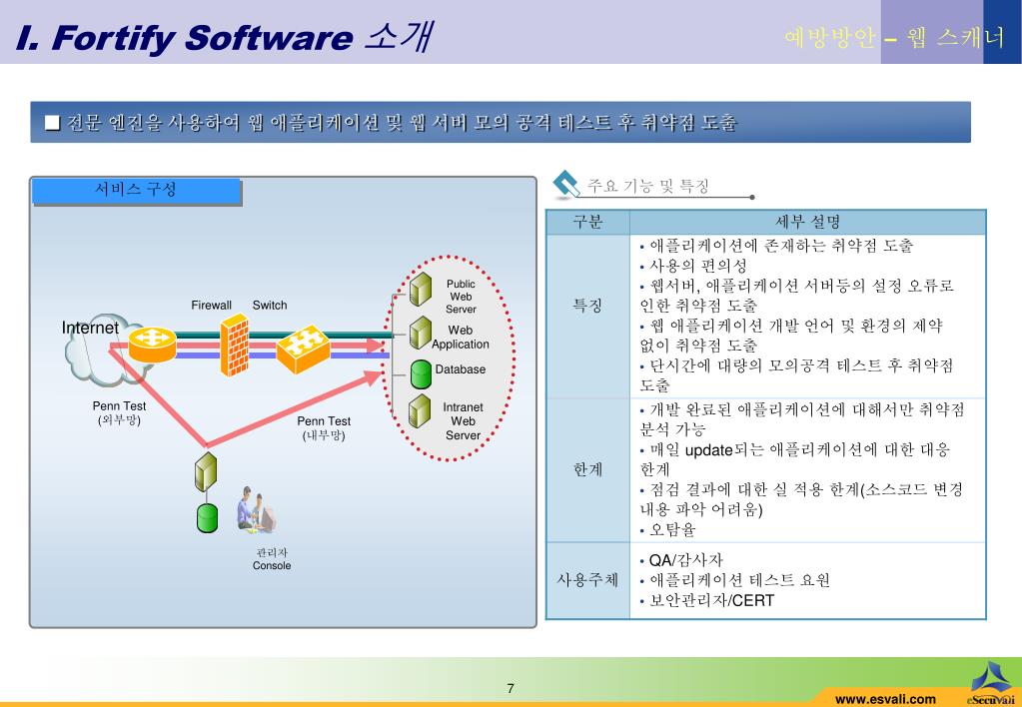Screen dimensions: 1022x707
Task: Click the 서비스 구성 label box
Action: (x=136, y=191)
